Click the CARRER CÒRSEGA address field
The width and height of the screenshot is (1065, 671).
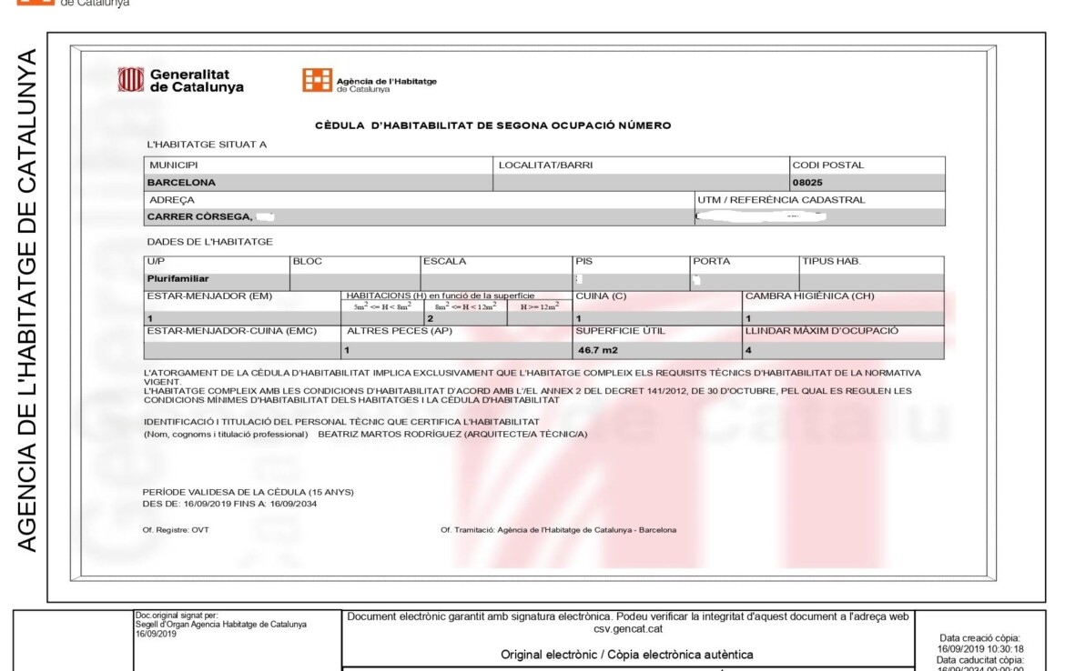[199, 217]
